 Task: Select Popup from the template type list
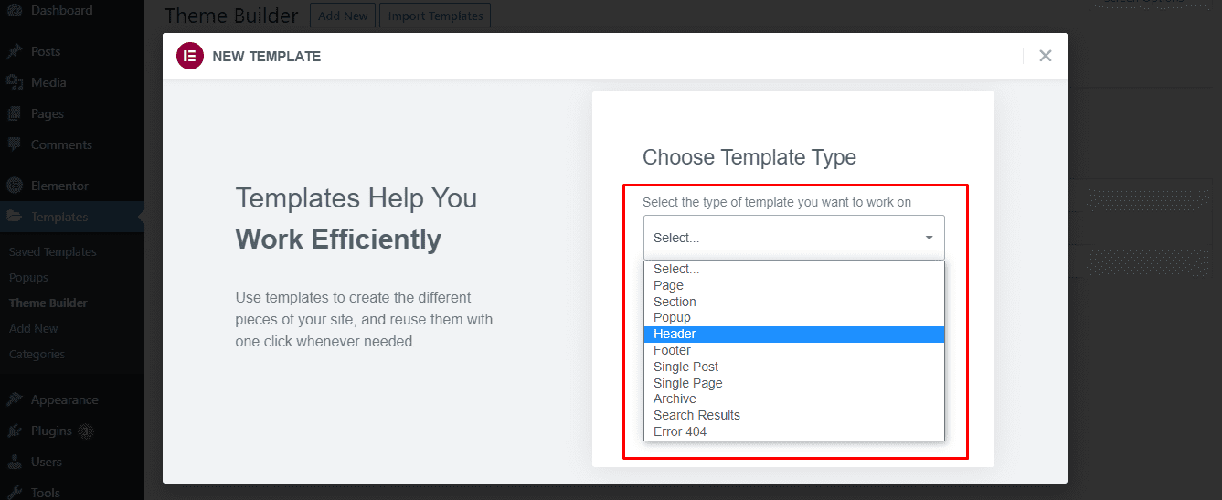[793, 317]
